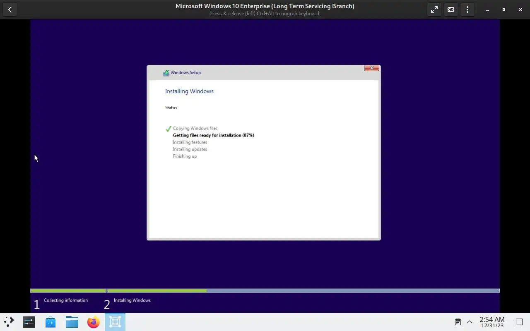Image resolution: width=530 pixels, height=331 pixels.
Task: Click the Collecting information progress bar segment
Action: click(68, 290)
